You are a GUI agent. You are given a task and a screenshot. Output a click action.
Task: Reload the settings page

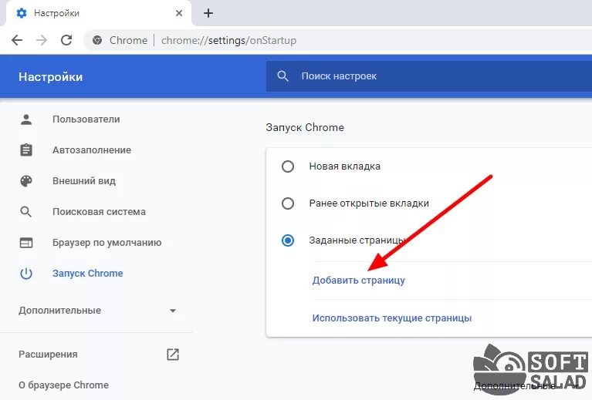click(66, 40)
